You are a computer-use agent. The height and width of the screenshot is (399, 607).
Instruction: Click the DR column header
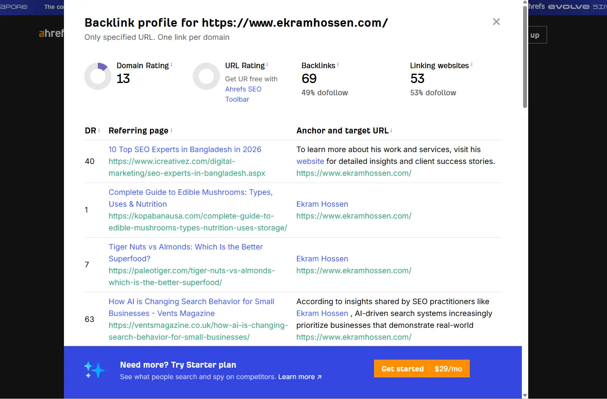coord(90,130)
